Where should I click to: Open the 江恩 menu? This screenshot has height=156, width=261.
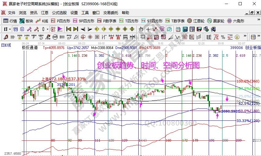[44, 13]
